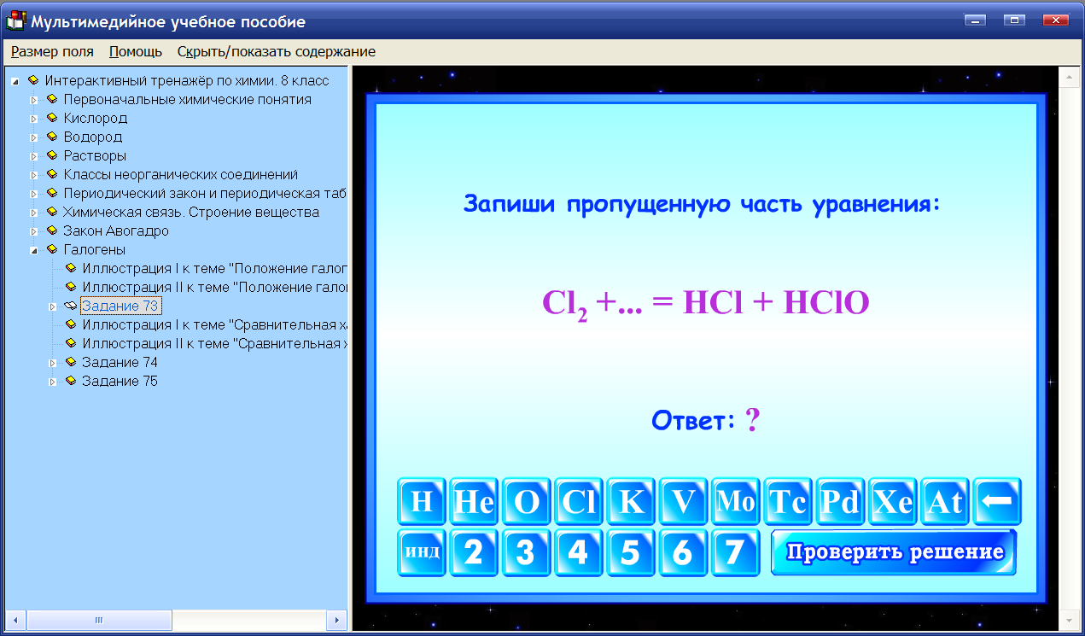Click Проверить решение to check answer
The height and width of the screenshot is (636, 1085).
point(893,552)
